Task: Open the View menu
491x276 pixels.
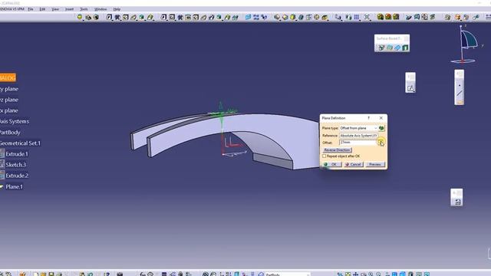Action: click(55, 9)
